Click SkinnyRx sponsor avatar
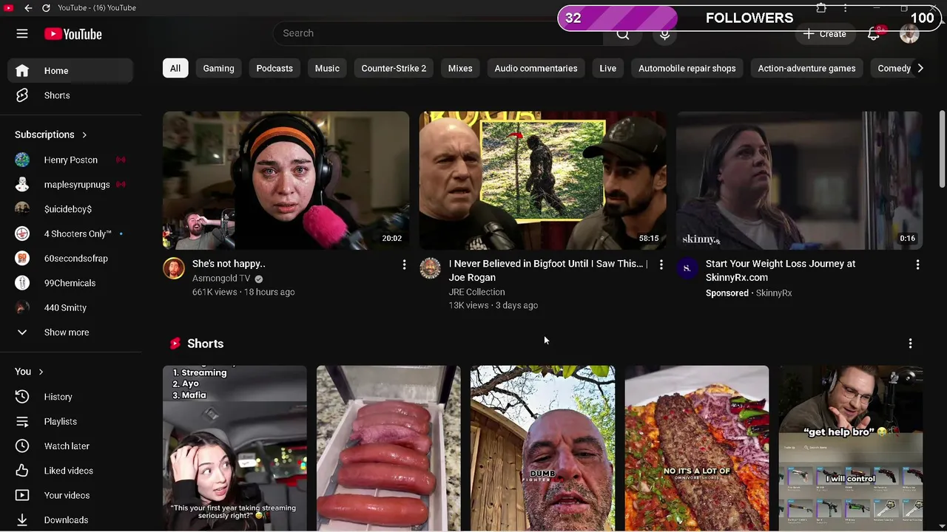The width and height of the screenshot is (947, 532). click(x=687, y=268)
